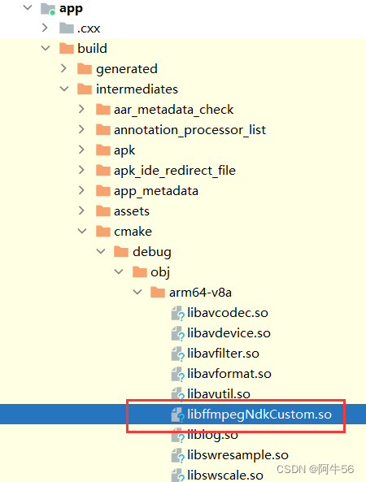
Task: Expand the generated folder
Action: (63, 68)
